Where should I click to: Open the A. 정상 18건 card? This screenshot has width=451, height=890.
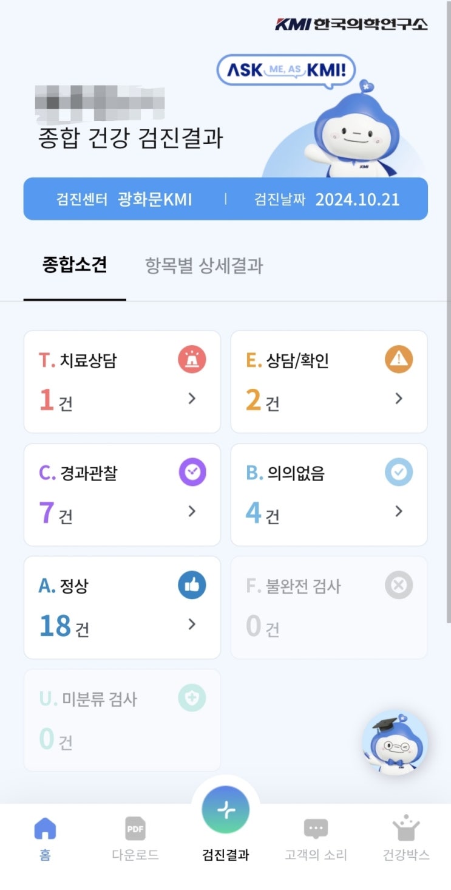click(121, 608)
